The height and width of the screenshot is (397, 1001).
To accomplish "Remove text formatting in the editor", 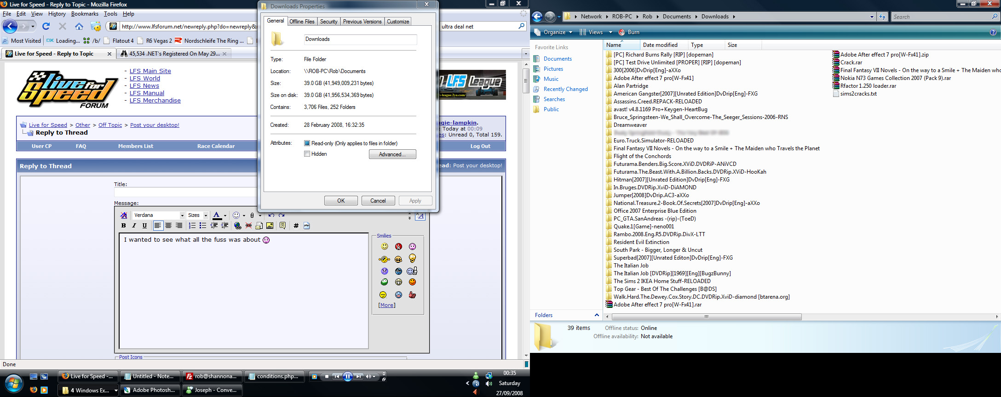I will [123, 215].
